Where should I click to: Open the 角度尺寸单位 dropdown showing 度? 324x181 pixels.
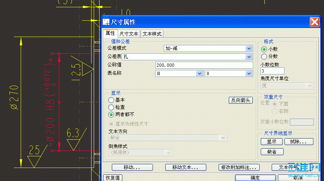coord(287,86)
